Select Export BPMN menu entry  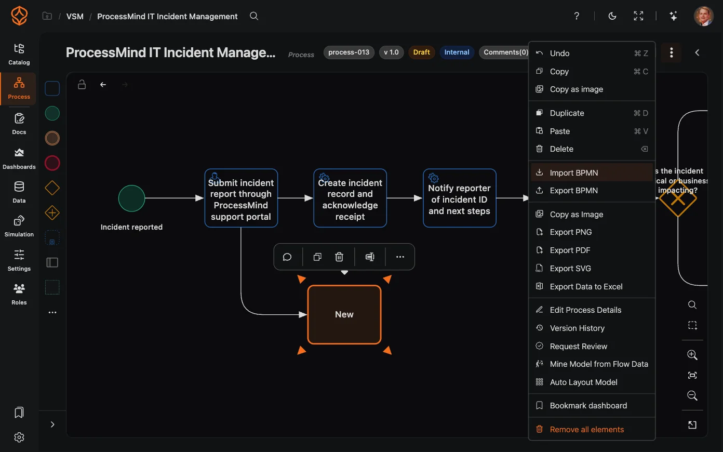(x=592, y=191)
